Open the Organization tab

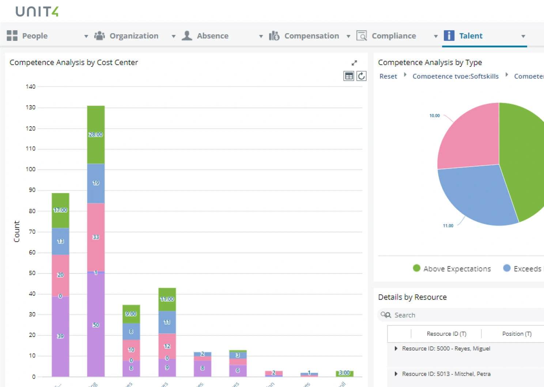[134, 36]
